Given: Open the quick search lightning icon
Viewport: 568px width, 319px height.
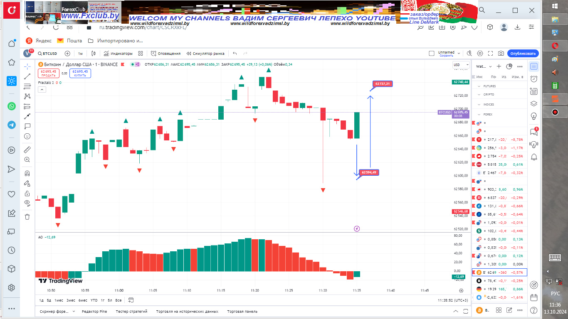Looking at the screenshot, I should click(x=469, y=54).
